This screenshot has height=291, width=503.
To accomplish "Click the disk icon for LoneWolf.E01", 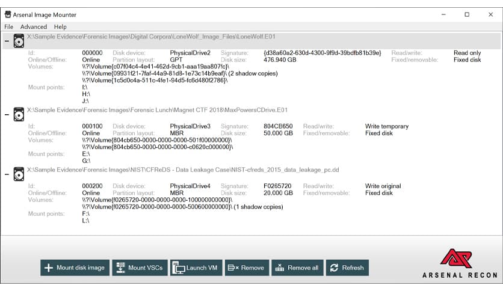I will 19,41.
